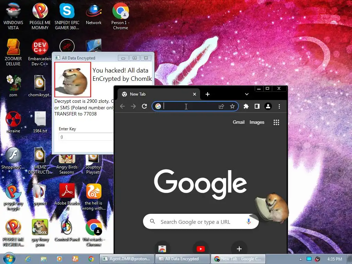Viewport: 352px width, 264px height.
Task: Open YouTube shortcut tile
Action: (201, 249)
